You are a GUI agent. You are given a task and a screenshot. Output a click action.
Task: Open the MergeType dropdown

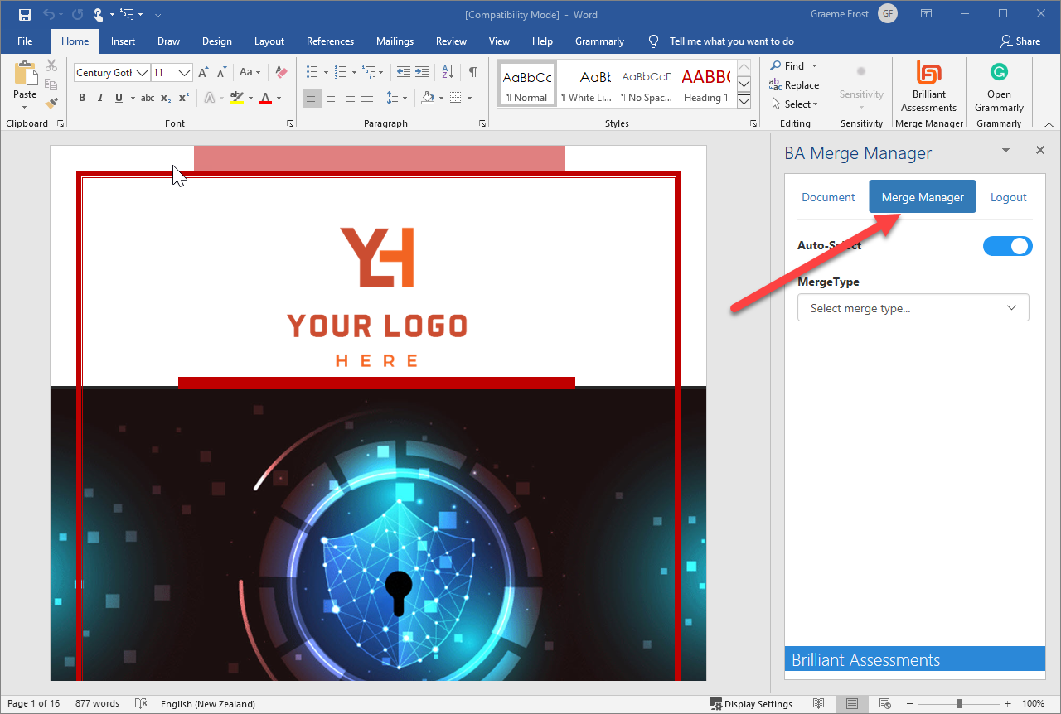[x=913, y=307]
